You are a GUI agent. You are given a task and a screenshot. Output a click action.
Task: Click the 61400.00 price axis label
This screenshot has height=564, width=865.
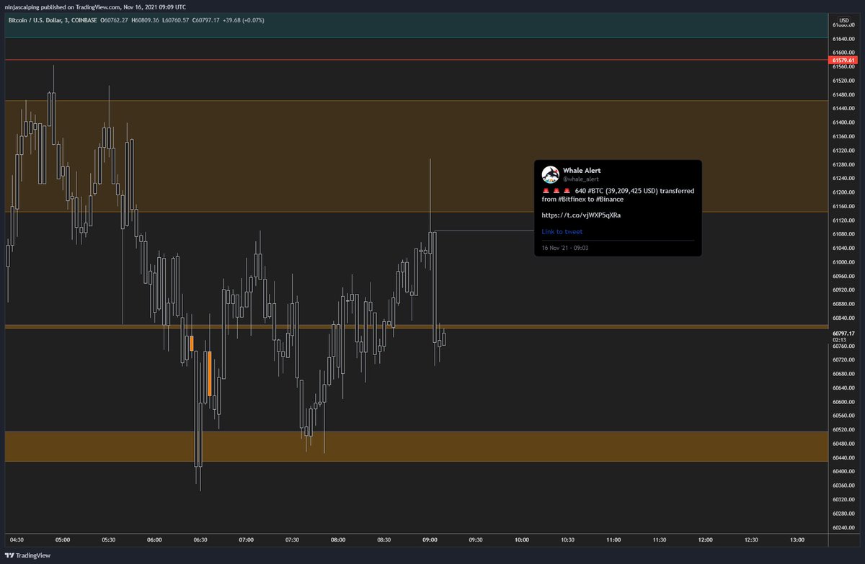click(842, 122)
